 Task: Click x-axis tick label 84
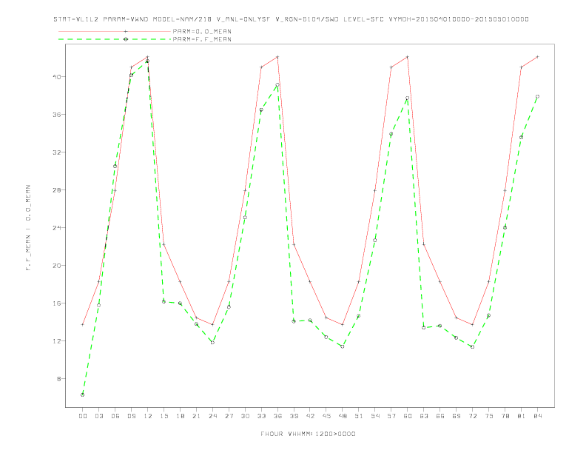537,416
